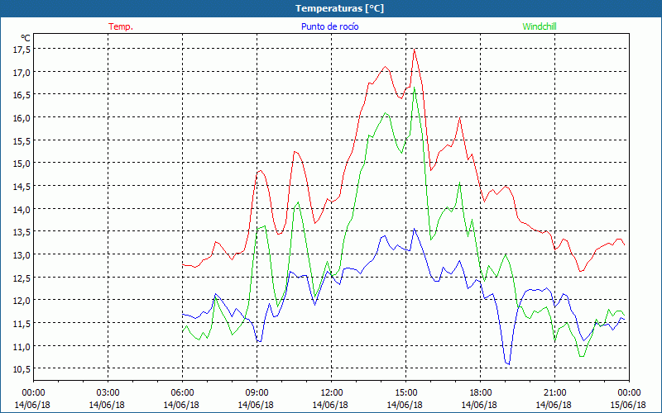Click the 10,5 y-axis value
The height and width of the screenshot is (413, 662).
tap(22, 368)
